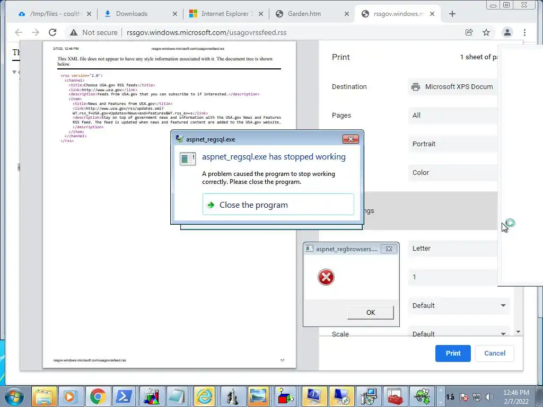Open the Chrome three-dot menu

tap(524, 32)
